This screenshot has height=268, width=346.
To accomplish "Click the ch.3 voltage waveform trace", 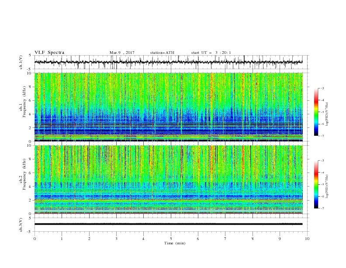I will pyautogui.click(x=168, y=224).
